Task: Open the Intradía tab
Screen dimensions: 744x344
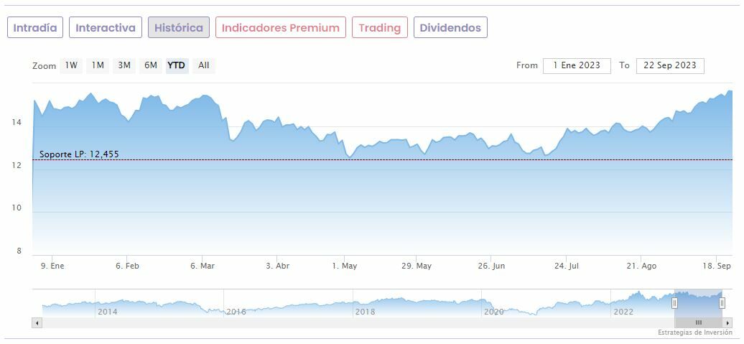Action: click(x=35, y=28)
